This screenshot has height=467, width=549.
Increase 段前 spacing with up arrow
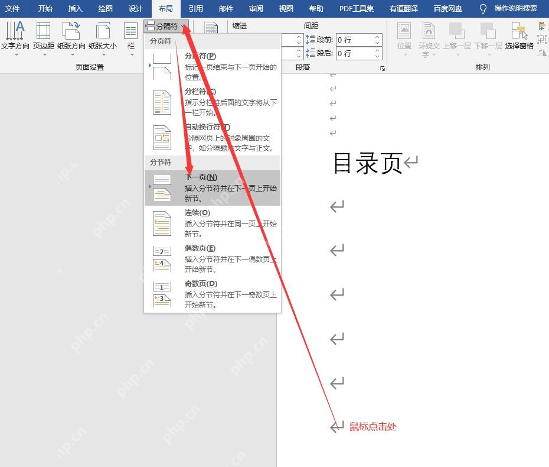(x=377, y=37)
